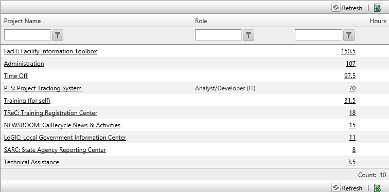The image size is (389, 192).
Task: Click the 70 hours link
Action: [352, 88]
